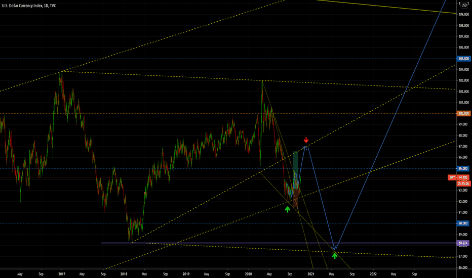Select the blue projection path peak near 97.000
This screenshot has height=278, width=472.
pos(305,147)
